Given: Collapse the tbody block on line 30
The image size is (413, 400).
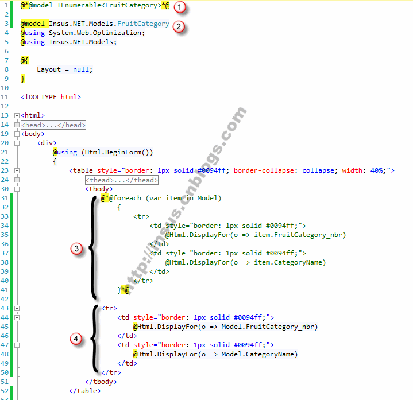Looking at the screenshot, I should [17, 189].
